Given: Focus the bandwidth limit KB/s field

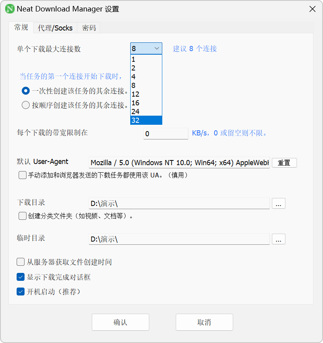Looking at the screenshot, I should (x=166, y=133).
